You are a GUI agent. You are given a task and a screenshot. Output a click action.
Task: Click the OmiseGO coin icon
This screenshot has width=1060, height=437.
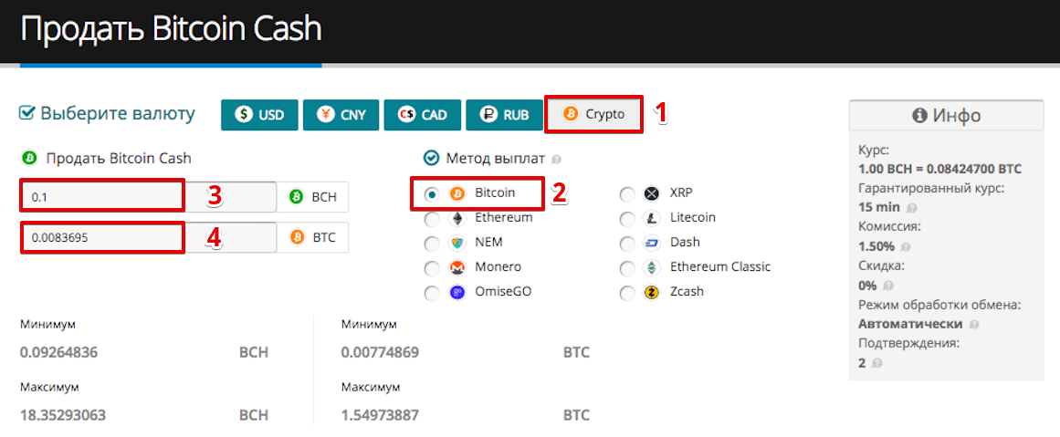(457, 293)
